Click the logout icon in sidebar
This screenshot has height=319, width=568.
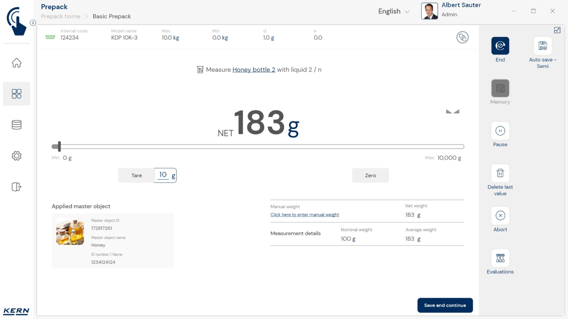(x=16, y=187)
